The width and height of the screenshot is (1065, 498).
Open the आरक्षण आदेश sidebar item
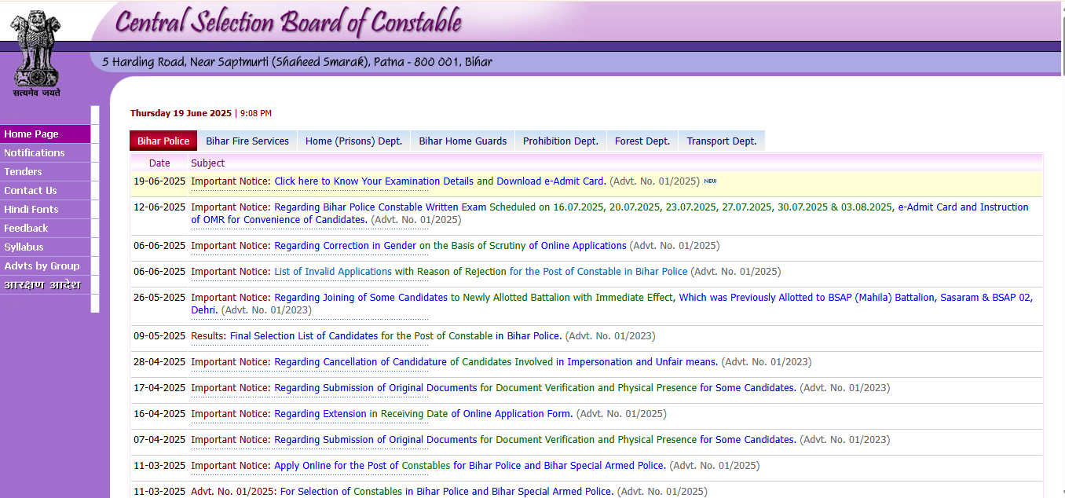(x=46, y=285)
